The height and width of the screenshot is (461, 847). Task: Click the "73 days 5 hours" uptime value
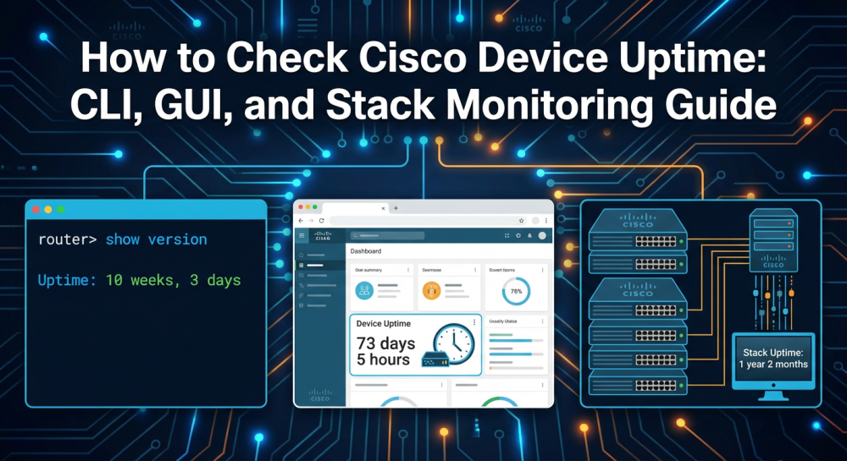(385, 352)
